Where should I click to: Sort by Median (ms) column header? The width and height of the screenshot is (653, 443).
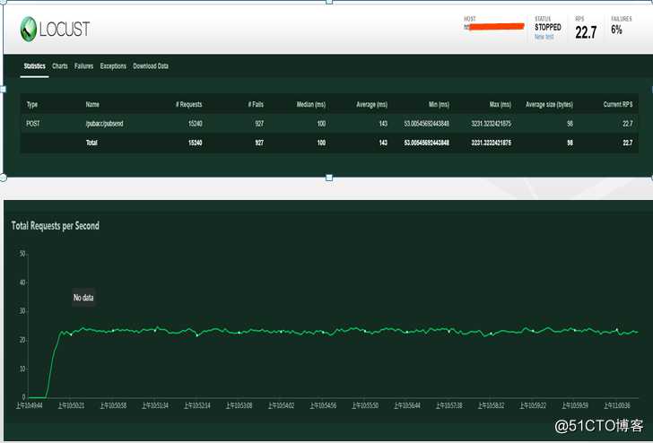coord(310,104)
